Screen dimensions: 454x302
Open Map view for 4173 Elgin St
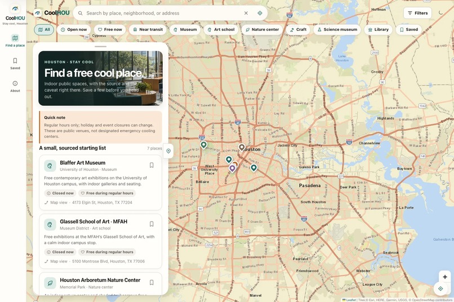[88, 202]
